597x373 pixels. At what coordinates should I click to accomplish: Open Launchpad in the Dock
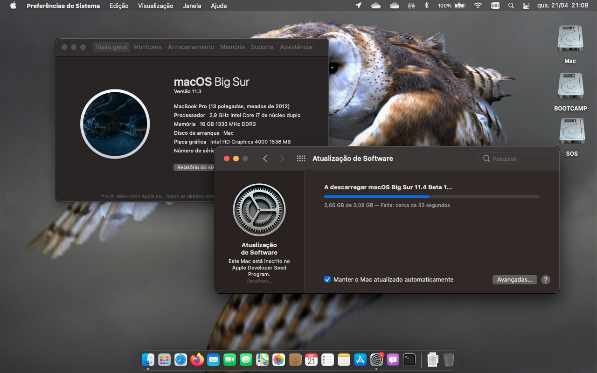164,359
